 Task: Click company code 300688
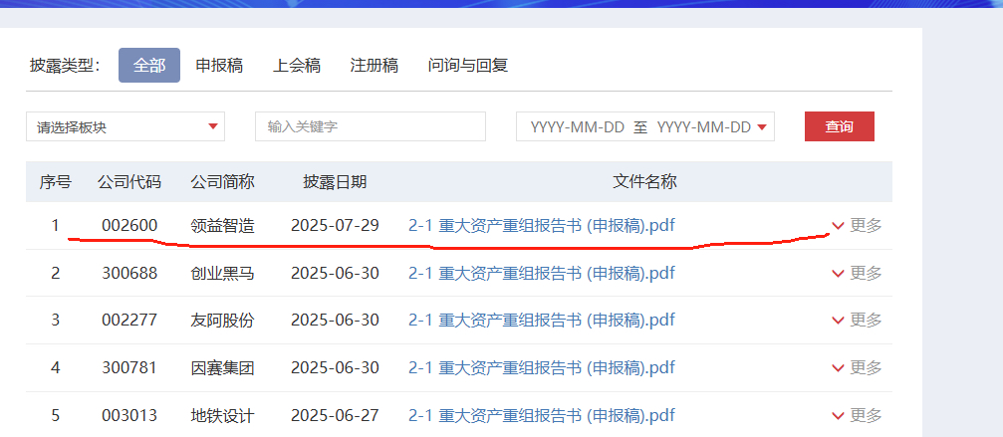point(129,274)
